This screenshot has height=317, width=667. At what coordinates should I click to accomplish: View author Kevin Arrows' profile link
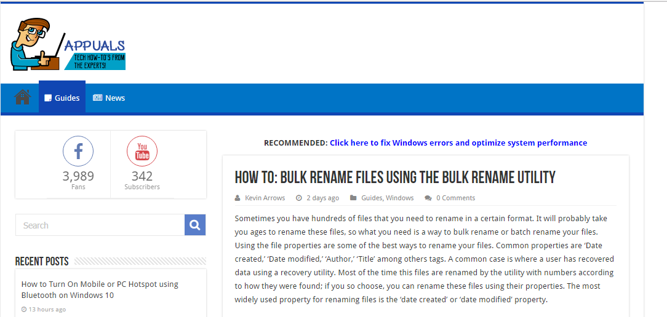[x=266, y=198]
